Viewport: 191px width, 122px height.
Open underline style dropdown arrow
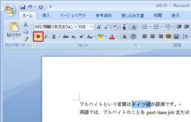[59, 37]
